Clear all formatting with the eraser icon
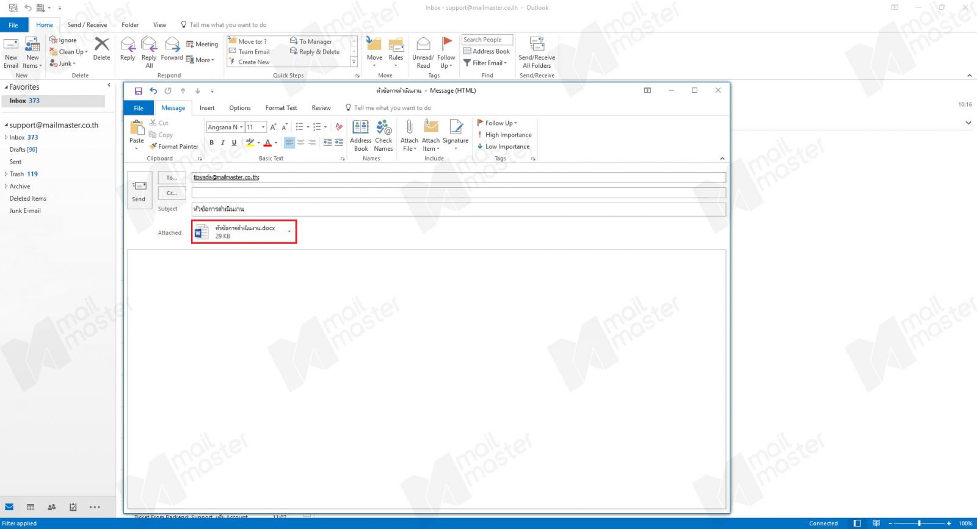This screenshot has height=529, width=977. click(x=339, y=127)
